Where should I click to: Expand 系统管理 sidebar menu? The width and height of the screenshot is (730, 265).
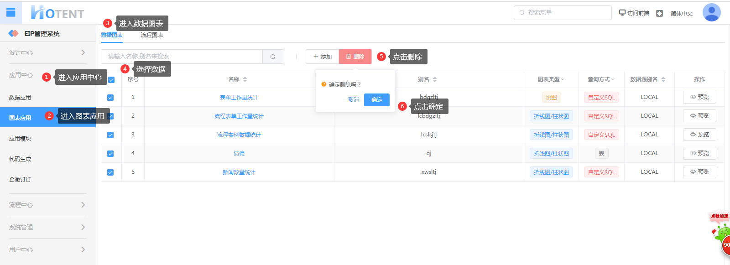tap(48, 227)
